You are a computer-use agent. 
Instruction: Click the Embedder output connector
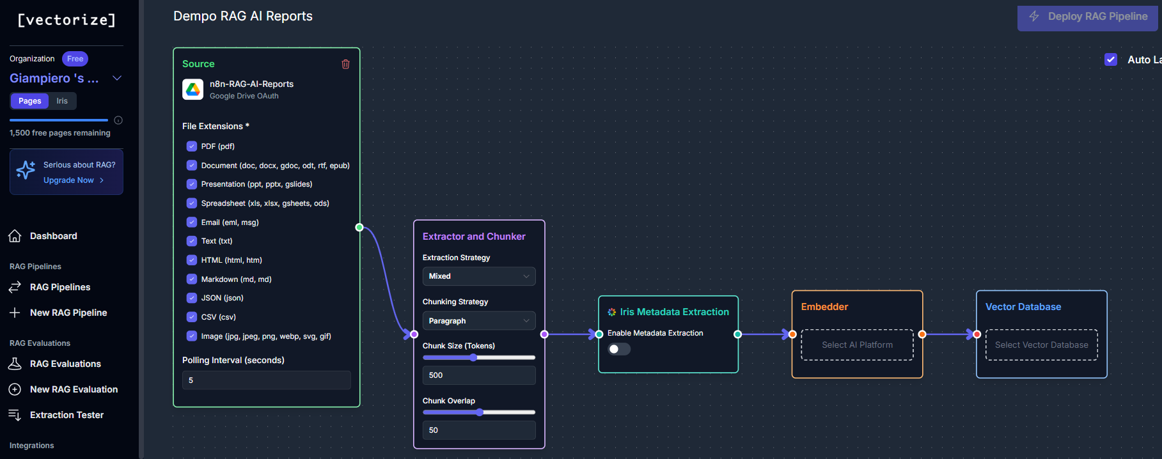tap(922, 334)
